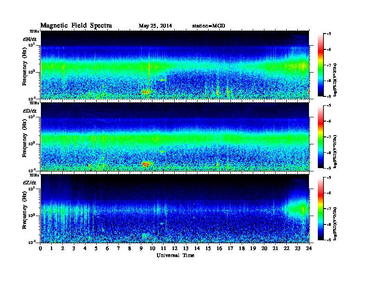The height and width of the screenshot is (285, 368).
Task: Click the hour 14 tick label
Action: [197, 248]
